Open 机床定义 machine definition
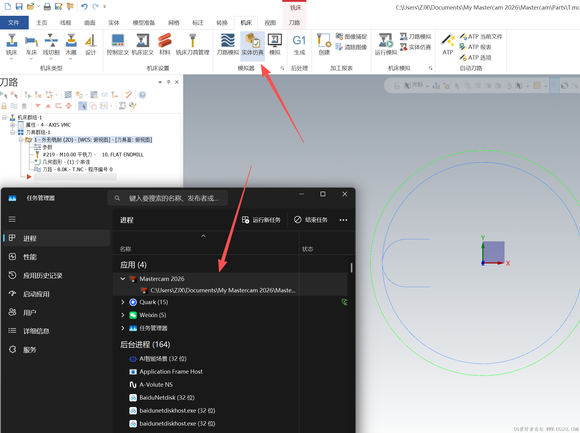 pyautogui.click(x=142, y=45)
